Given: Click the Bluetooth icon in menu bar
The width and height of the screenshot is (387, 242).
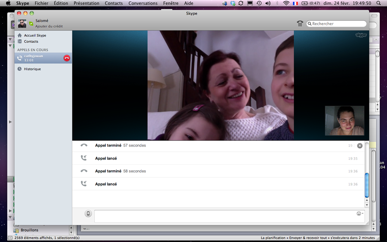Looking at the screenshot, I should click(x=277, y=3).
